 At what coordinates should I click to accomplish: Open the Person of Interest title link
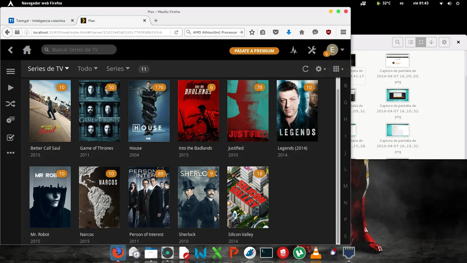pos(146,235)
